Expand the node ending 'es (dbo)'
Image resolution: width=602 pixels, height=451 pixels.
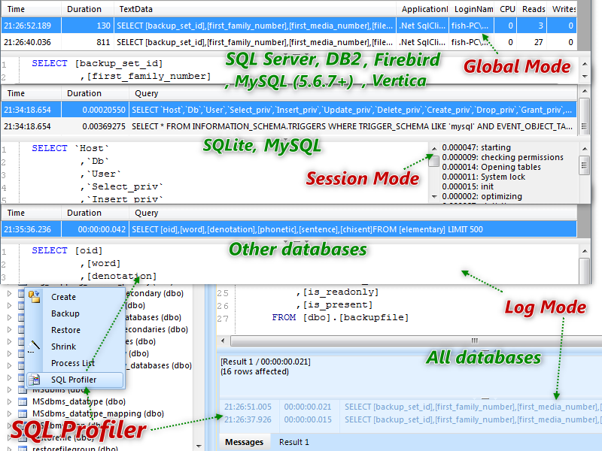tap(10, 341)
